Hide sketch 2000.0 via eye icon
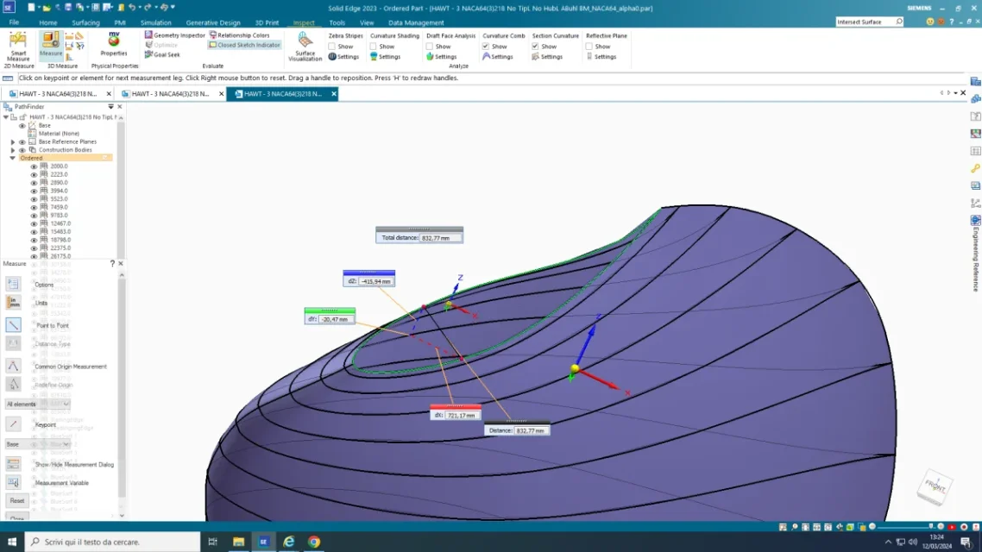The height and width of the screenshot is (552, 982). coord(34,166)
